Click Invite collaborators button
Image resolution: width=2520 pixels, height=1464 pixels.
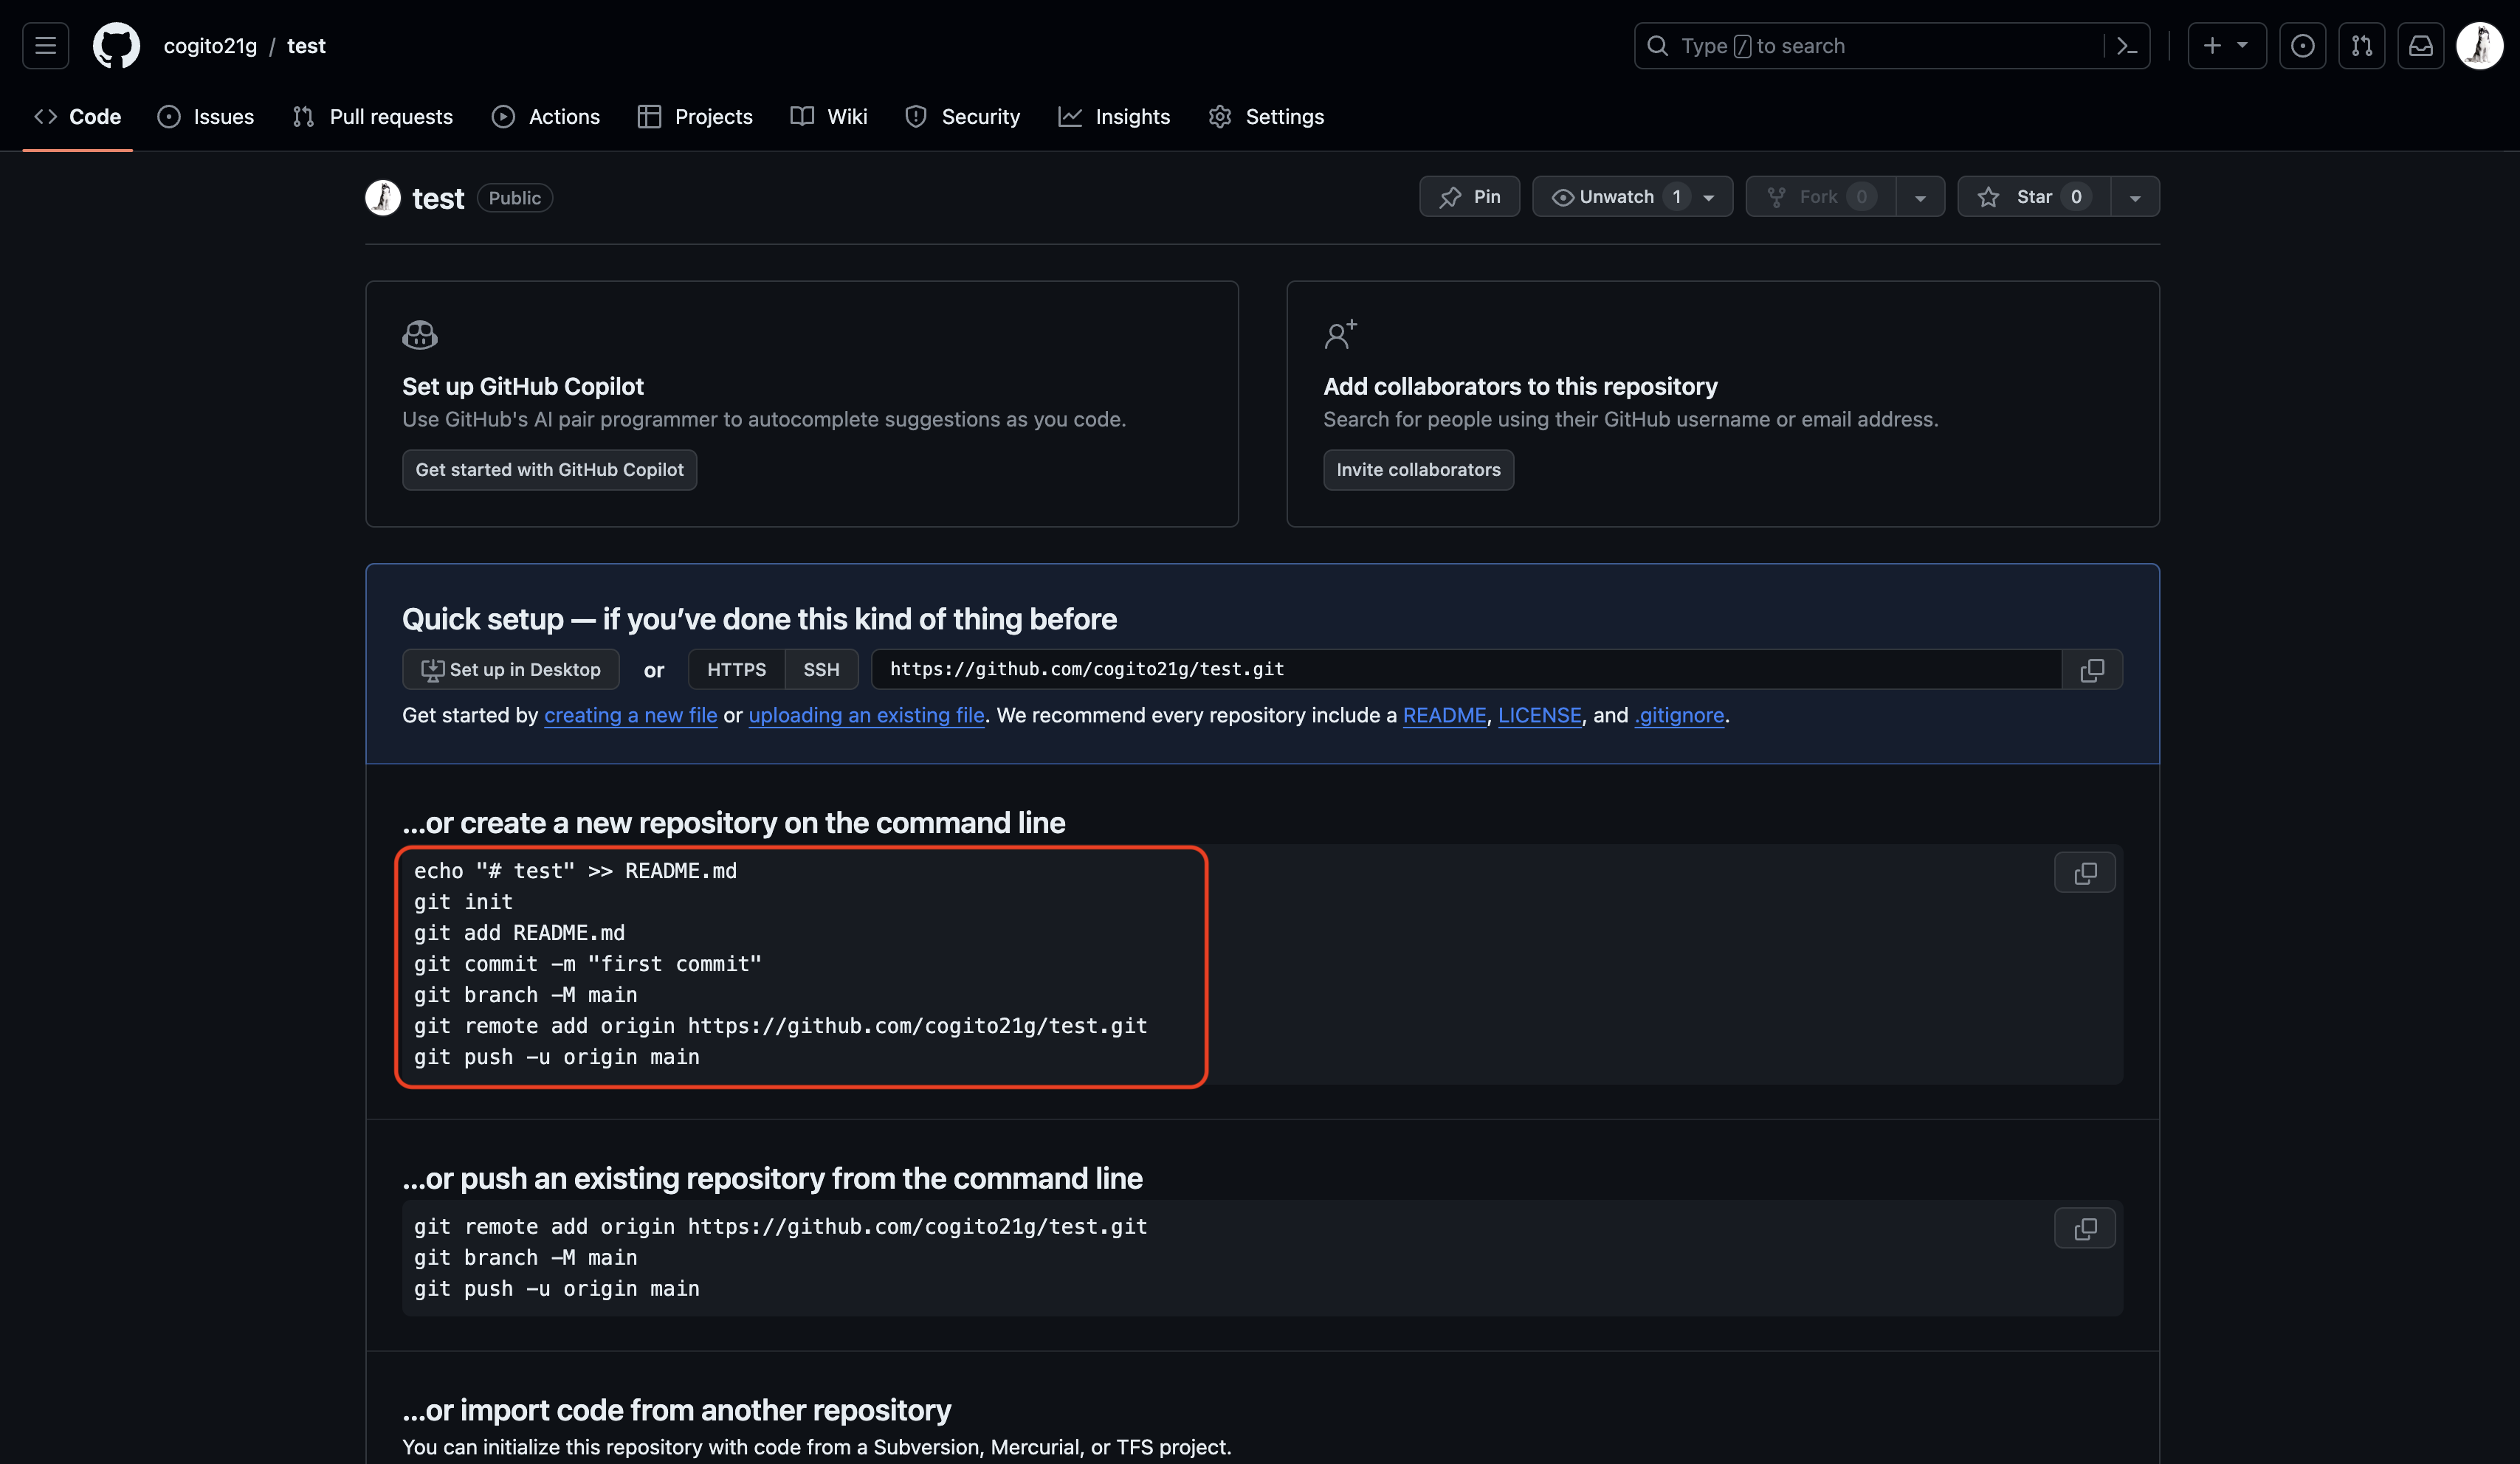[1418, 470]
